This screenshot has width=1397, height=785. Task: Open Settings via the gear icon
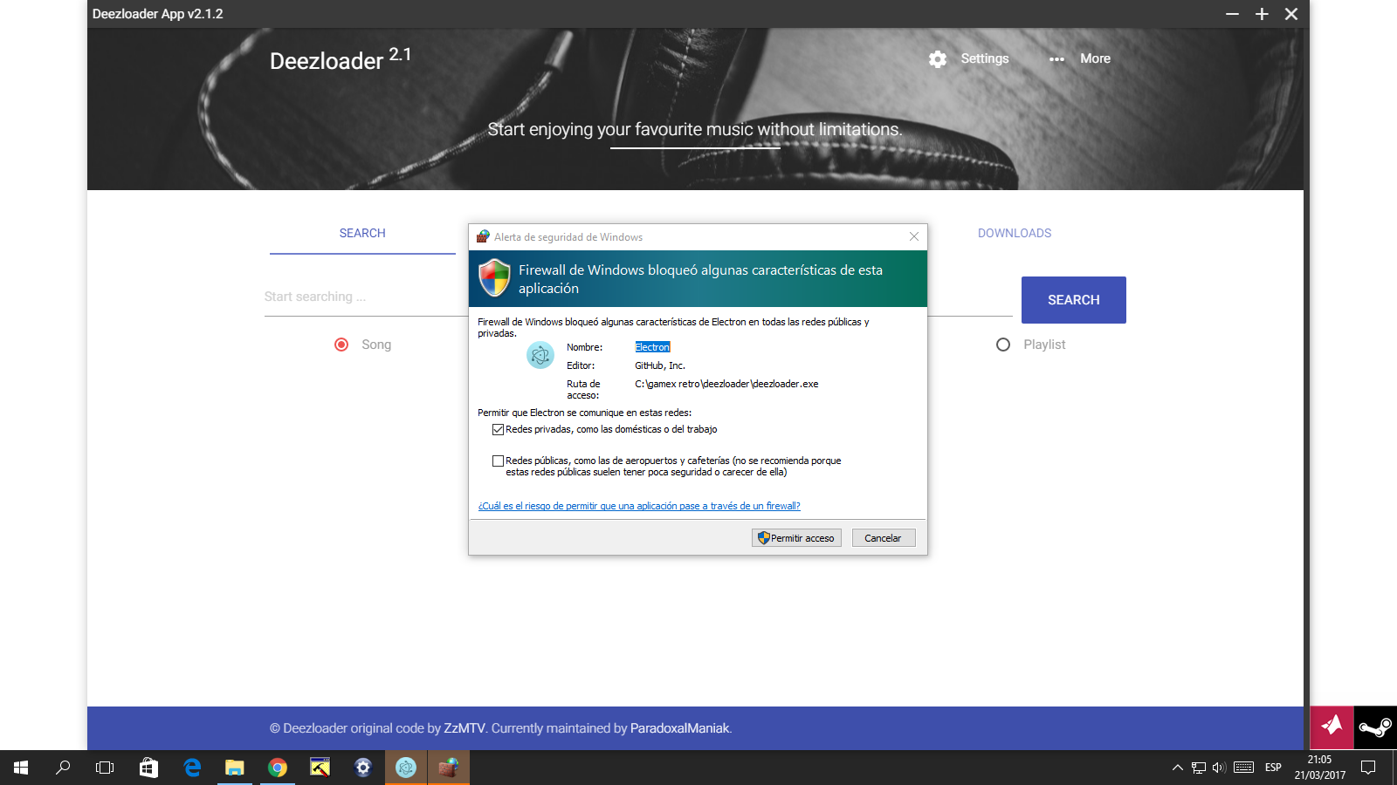pos(938,58)
